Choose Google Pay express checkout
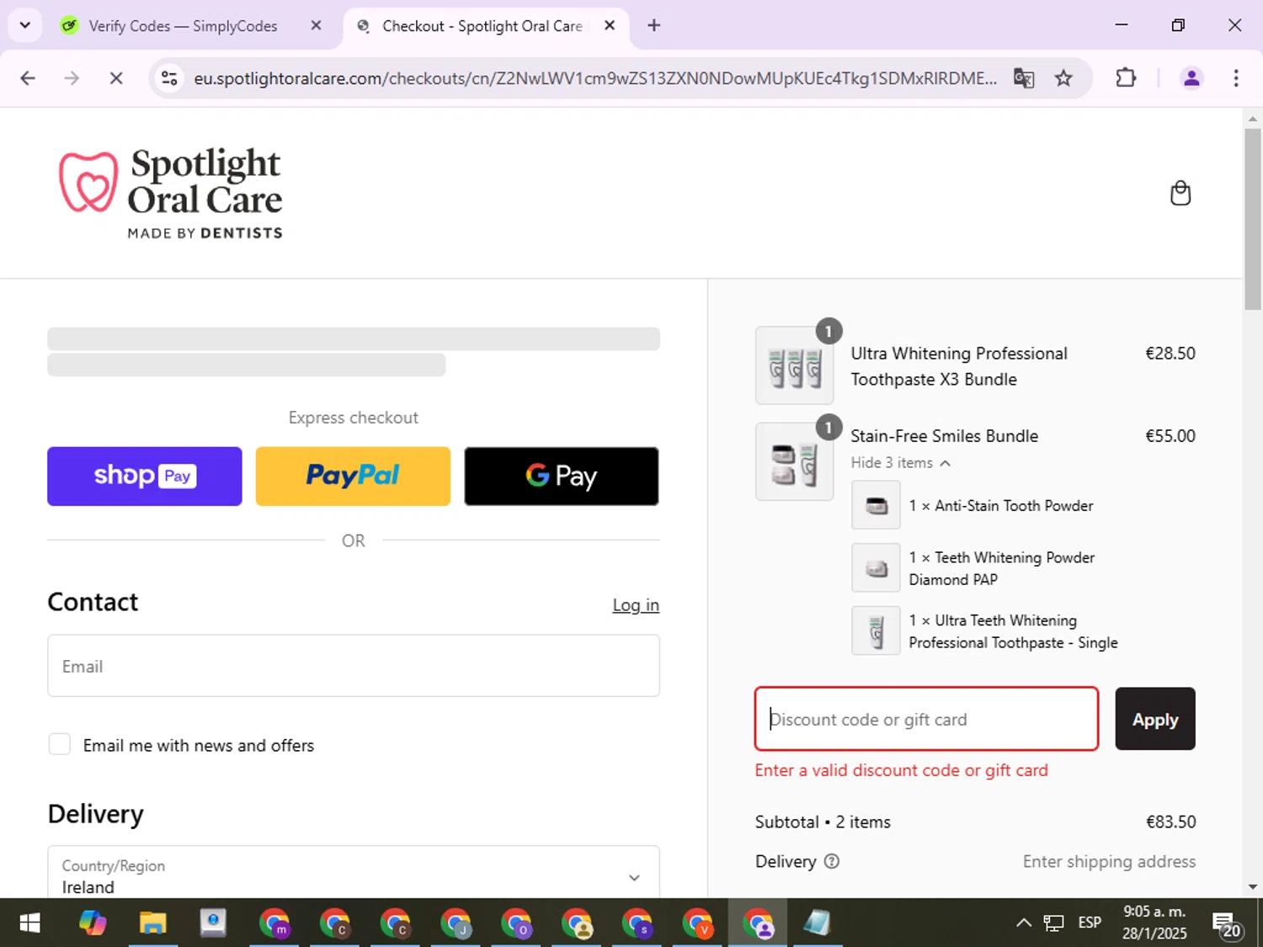 click(x=562, y=476)
